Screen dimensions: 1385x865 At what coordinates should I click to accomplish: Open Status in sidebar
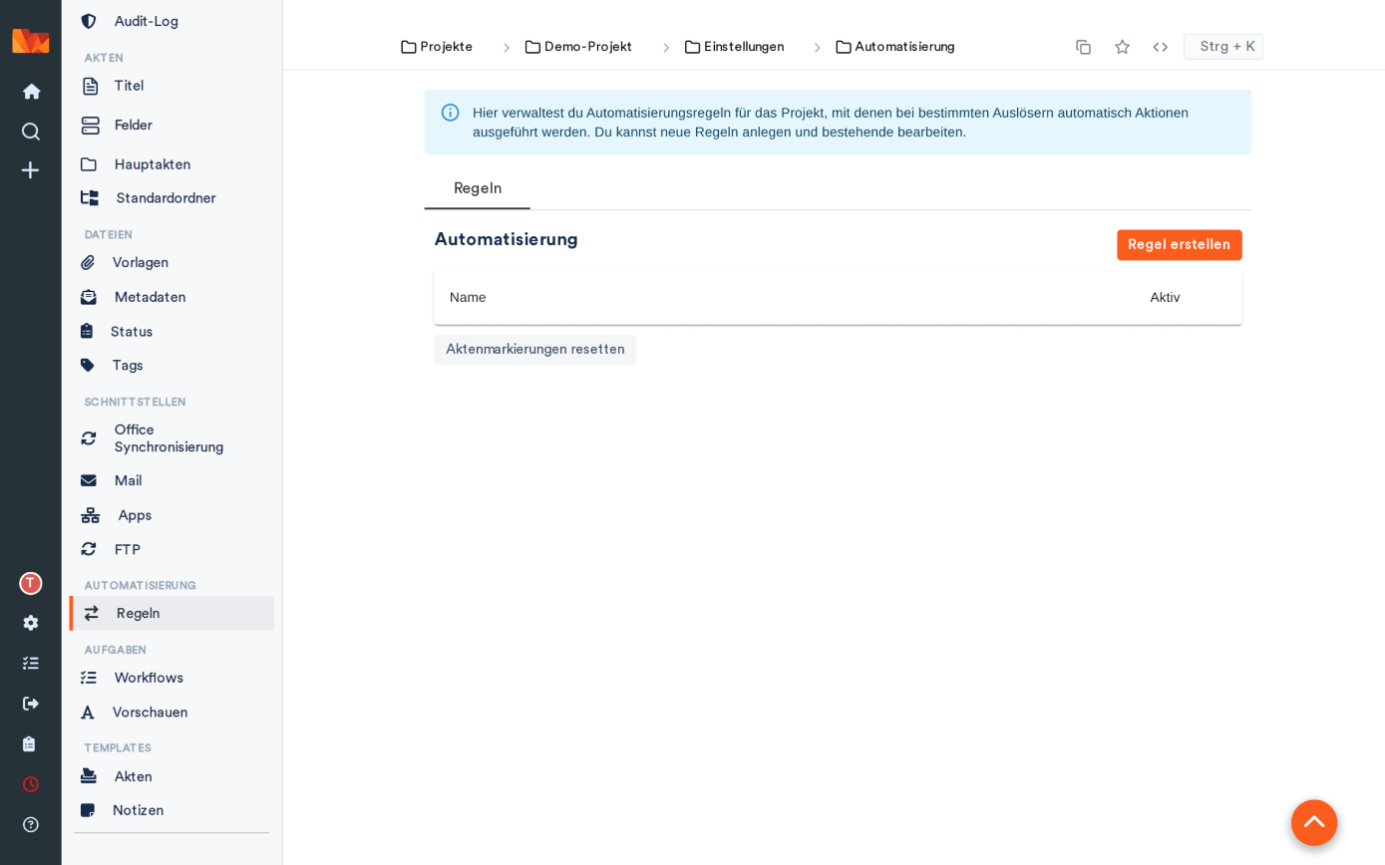coord(172,332)
